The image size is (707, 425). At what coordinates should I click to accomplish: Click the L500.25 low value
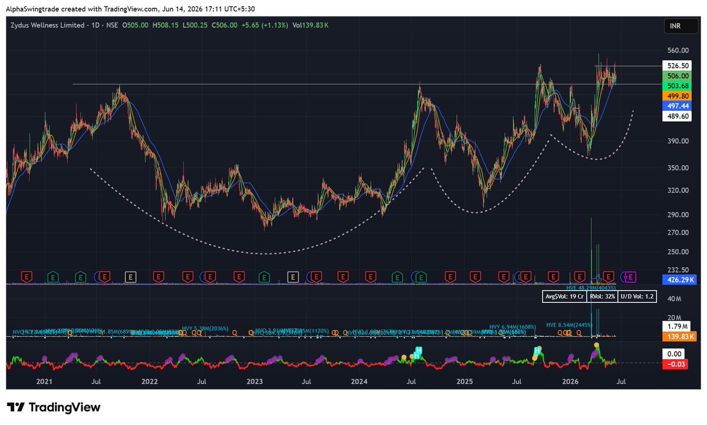pyautogui.click(x=194, y=25)
